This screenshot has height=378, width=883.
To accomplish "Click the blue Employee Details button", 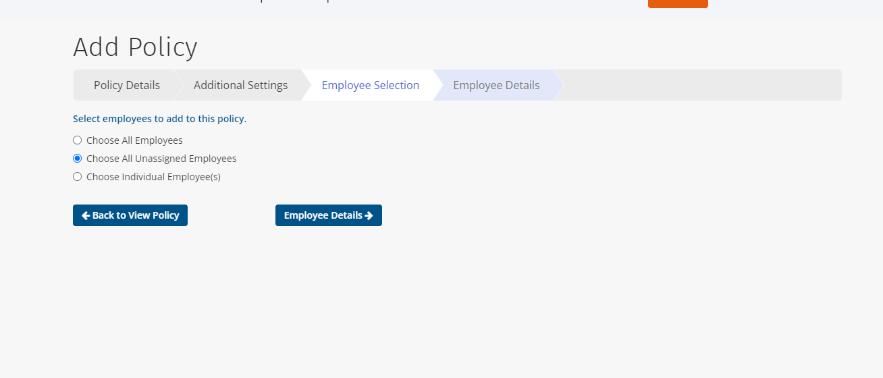I will point(329,215).
